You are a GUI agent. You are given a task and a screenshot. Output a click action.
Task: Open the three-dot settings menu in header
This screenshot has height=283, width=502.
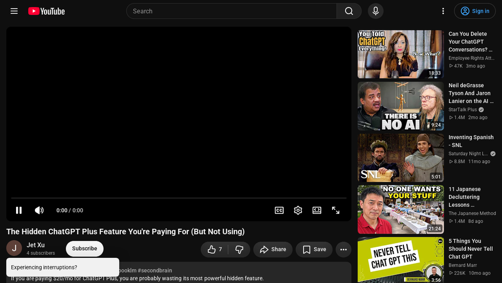click(x=443, y=11)
